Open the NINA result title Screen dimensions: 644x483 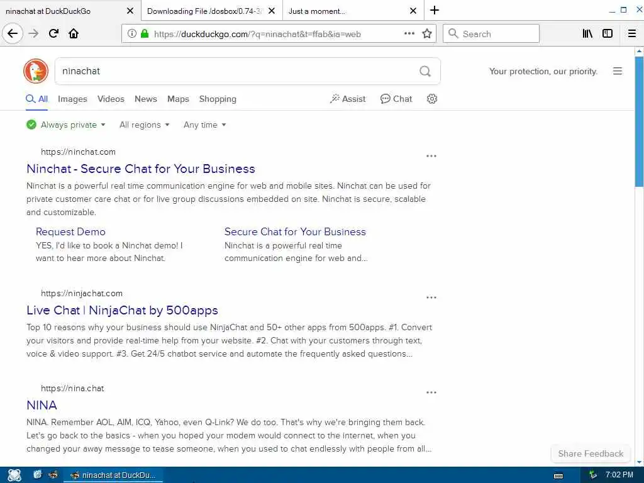click(42, 405)
